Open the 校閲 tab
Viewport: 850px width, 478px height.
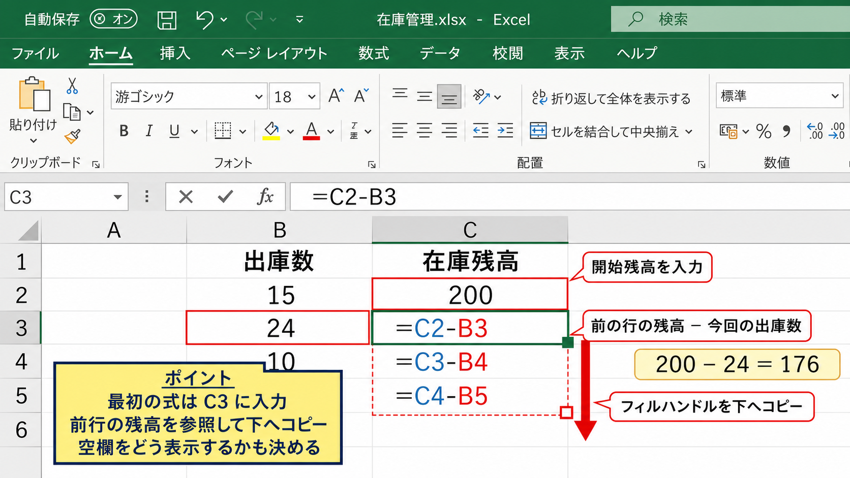(508, 53)
